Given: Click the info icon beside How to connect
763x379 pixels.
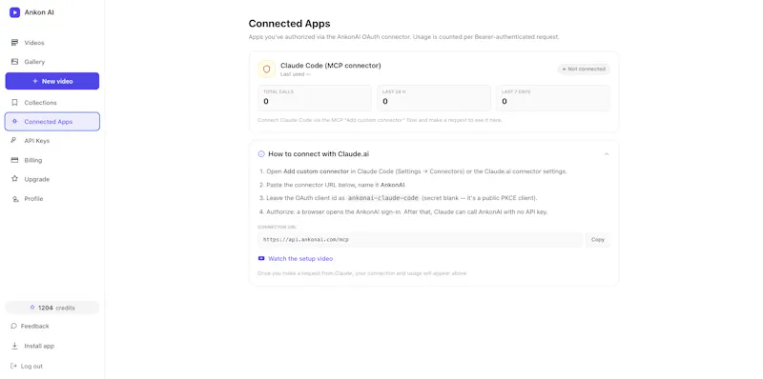Looking at the screenshot, I should click(x=261, y=154).
